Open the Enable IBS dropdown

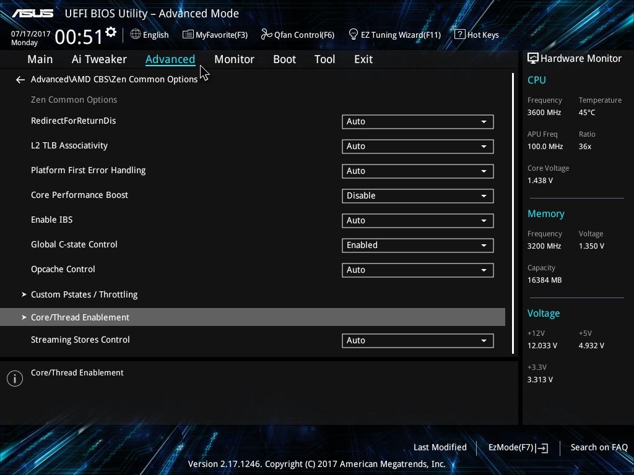(418, 221)
